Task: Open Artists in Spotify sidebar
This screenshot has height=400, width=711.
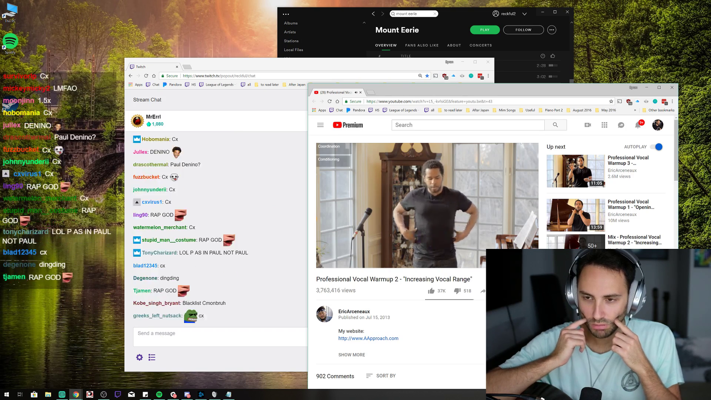Action: pos(290,32)
